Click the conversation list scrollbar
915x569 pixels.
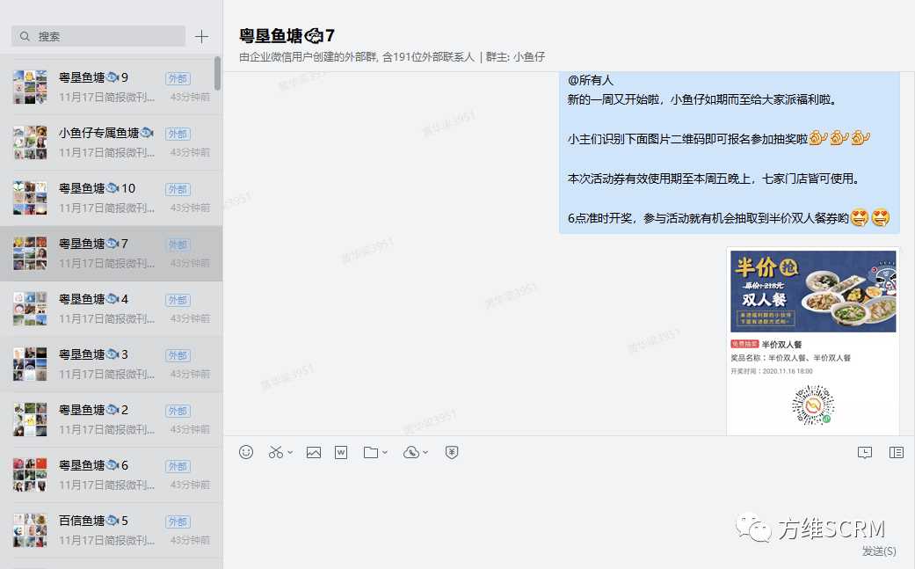pos(217,74)
